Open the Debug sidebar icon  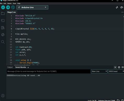[x=3, y=35]
